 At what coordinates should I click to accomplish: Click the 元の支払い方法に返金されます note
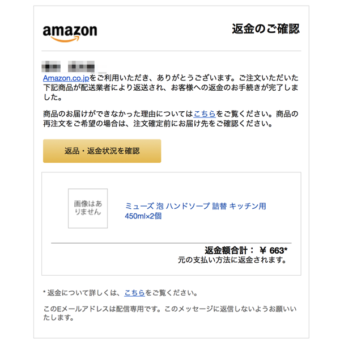pyautogui.click(x=232, y=260)
